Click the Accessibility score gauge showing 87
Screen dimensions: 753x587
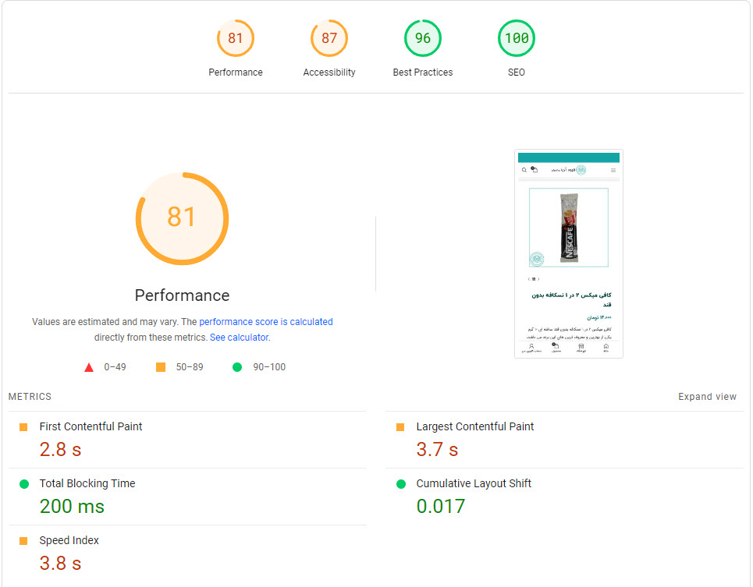click(329, 38)
